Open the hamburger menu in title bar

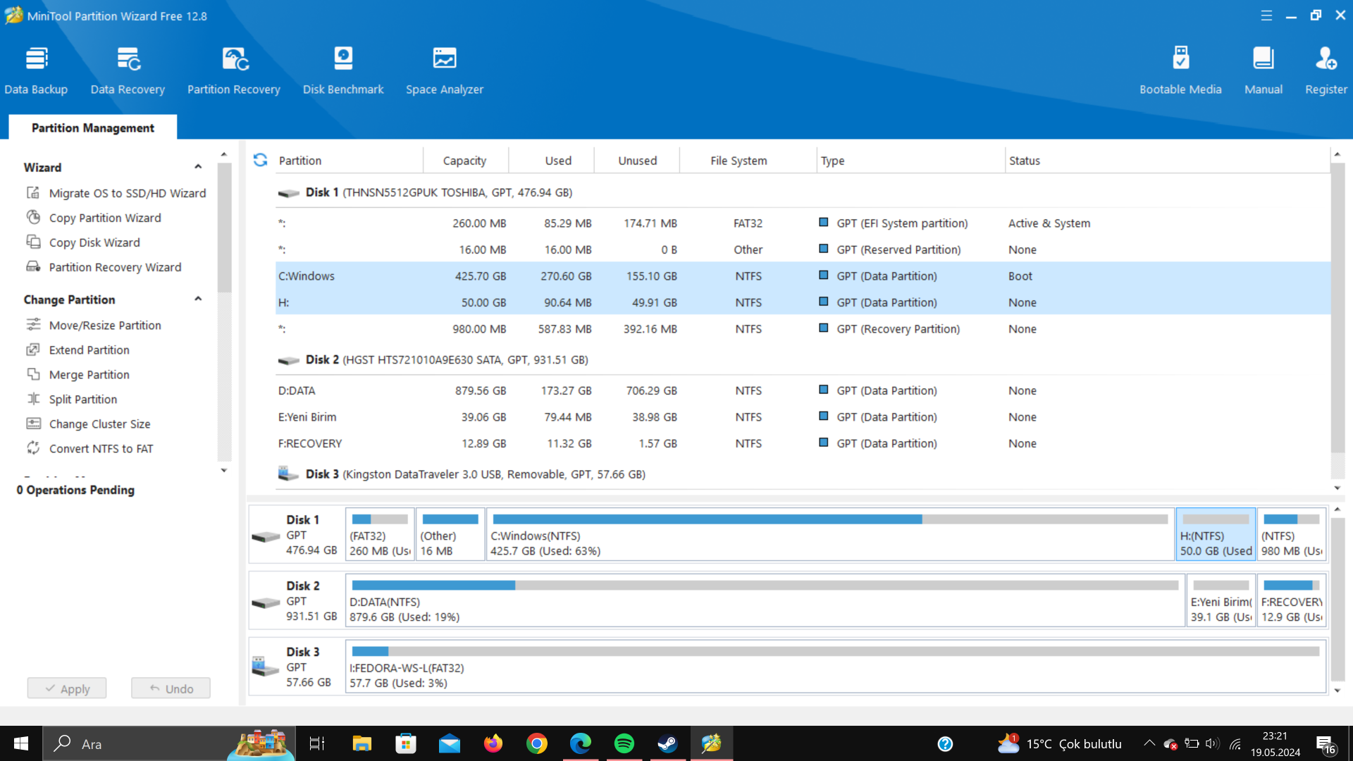click(x=1266, y=16)
